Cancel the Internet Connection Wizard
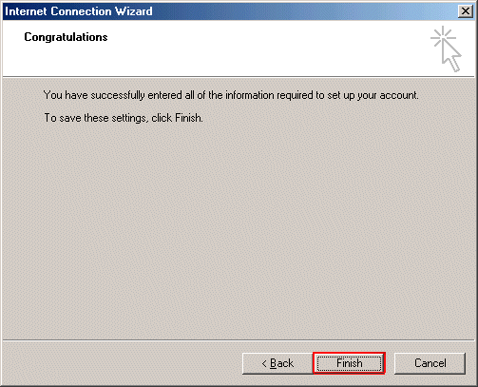This screenshot has height=387, width=478. pyautogui.click(x=430, y=363)
